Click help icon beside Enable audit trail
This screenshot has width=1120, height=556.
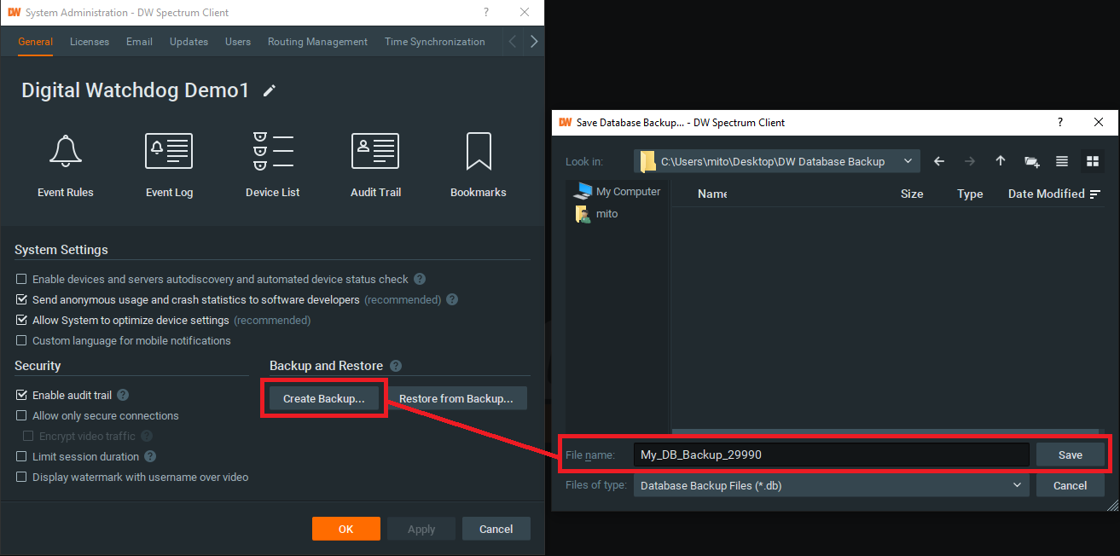(123, 395)
